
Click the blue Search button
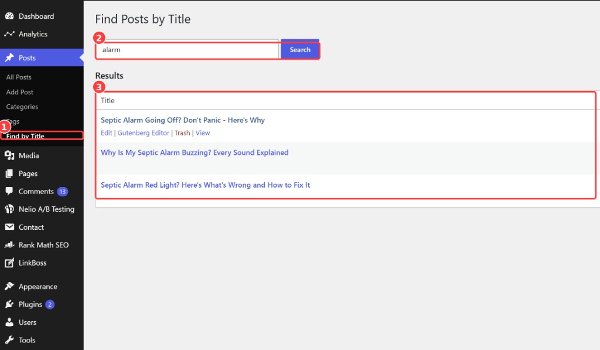pos(300,50)
